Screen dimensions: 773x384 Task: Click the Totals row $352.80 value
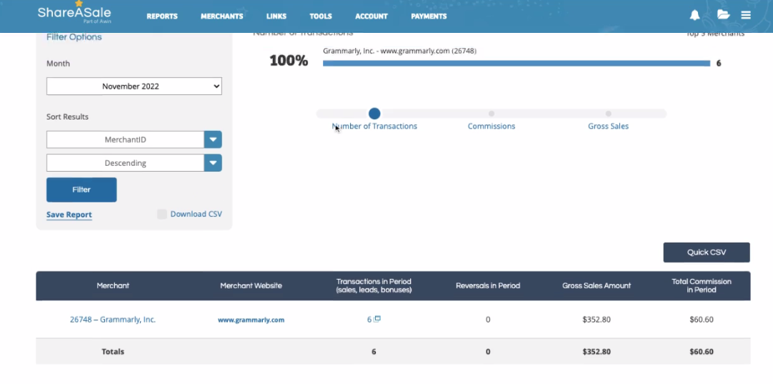point(597,351)
